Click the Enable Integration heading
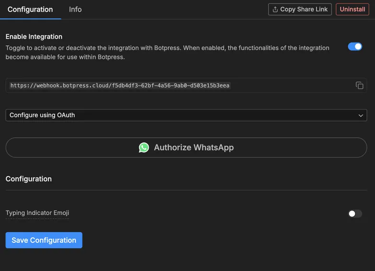The image size is (375, 271). pos(34,36)
